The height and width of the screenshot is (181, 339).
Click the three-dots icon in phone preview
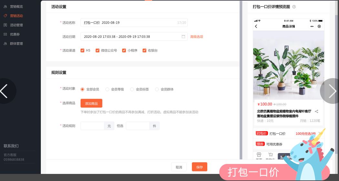(x=312, y=26)
